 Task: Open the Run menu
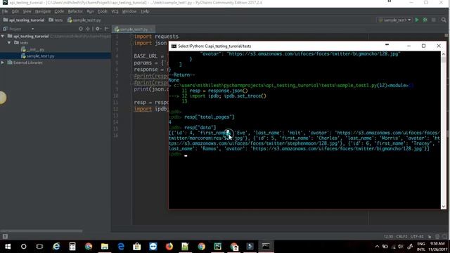pos(90,11)
